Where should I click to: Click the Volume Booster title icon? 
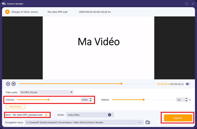point(4,4)
